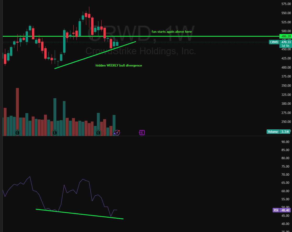Select the 'hidden WEEKLY bull divergence' text note

coord(119,65)
